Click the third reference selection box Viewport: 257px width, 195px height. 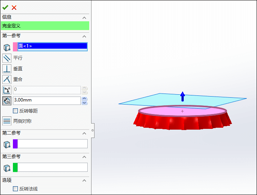(52, 167)
